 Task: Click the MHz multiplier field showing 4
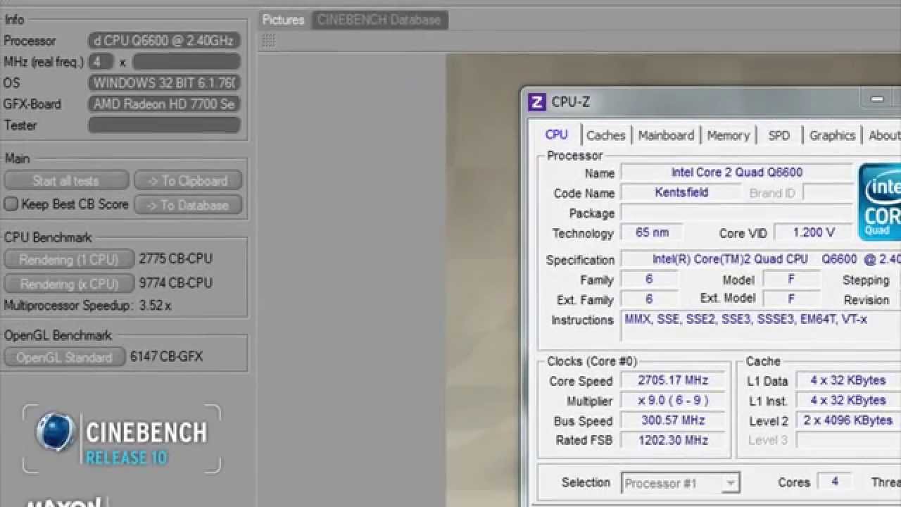tap(101, 62)
